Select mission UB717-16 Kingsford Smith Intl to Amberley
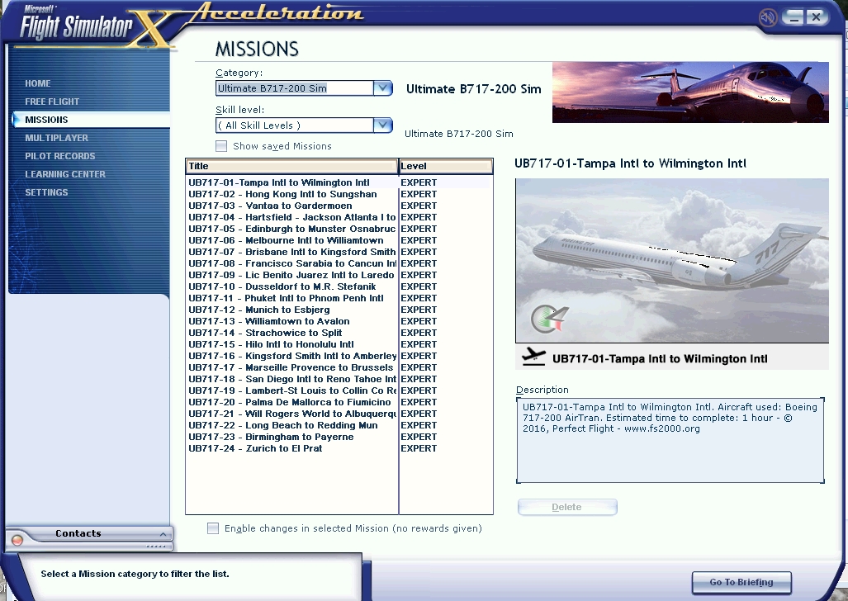The image size is (848, 601). coord(339,356)
